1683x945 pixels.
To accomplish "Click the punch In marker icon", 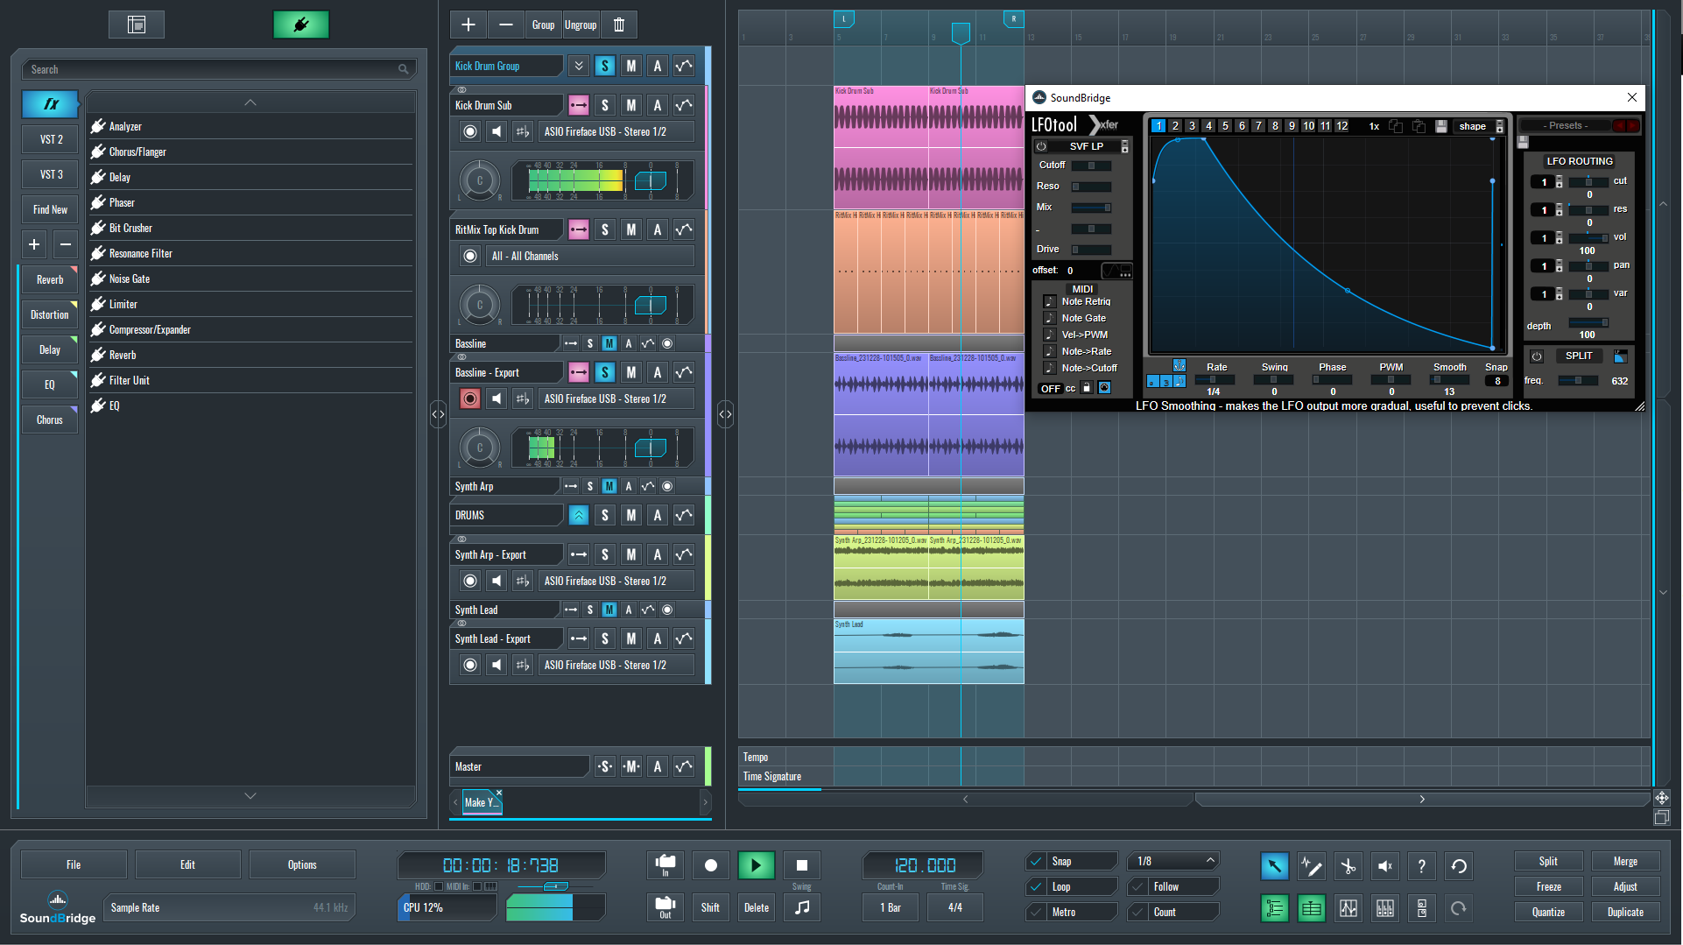I will [665, 865].
